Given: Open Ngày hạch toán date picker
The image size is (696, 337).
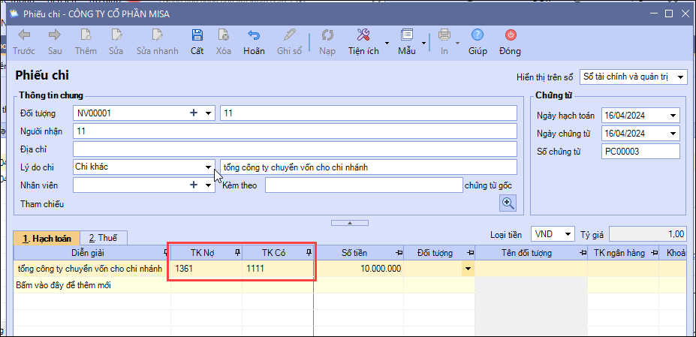Looking at the screenshot, I should 672,116.
